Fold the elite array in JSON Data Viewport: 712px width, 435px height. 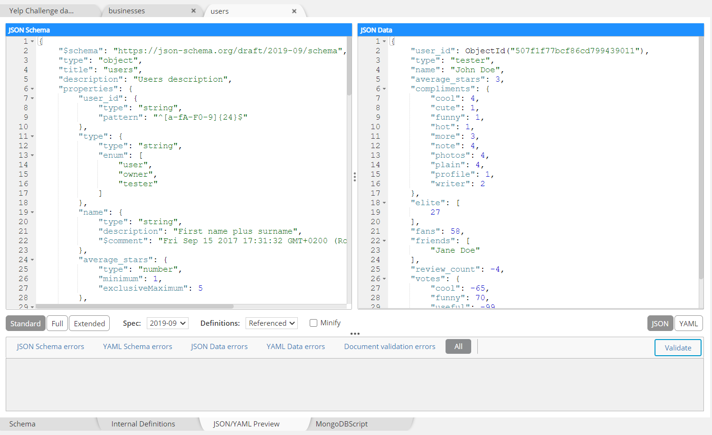384,203
